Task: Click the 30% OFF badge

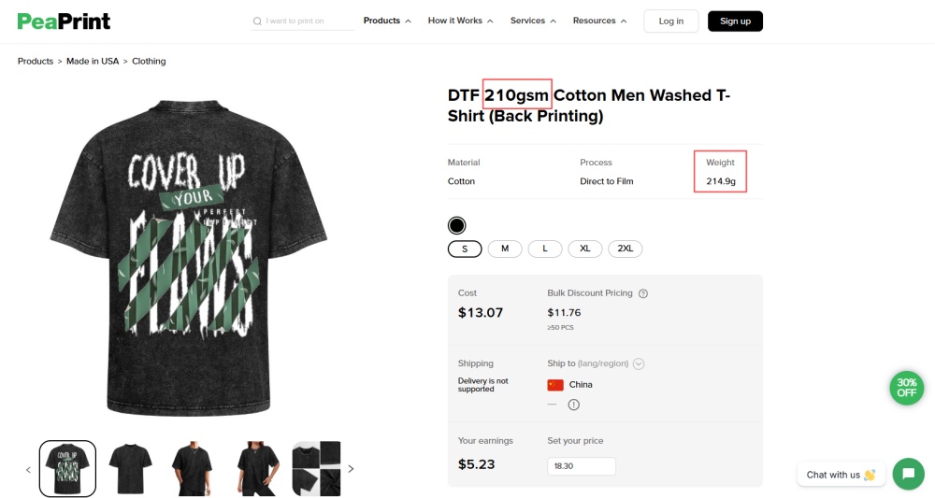Action: pyautogui.click(x=906, y=388)
